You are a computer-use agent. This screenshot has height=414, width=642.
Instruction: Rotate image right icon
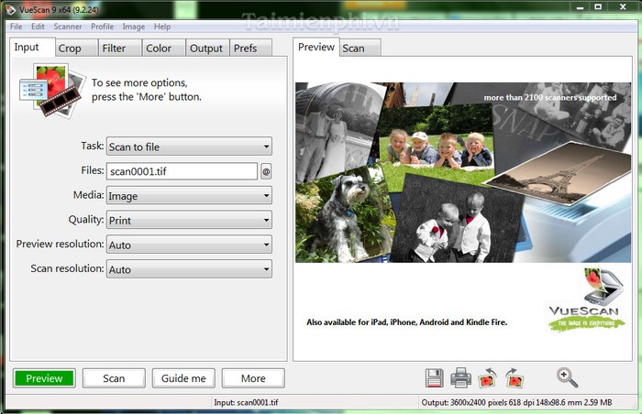pyautogui.click(x=515, y=377)
